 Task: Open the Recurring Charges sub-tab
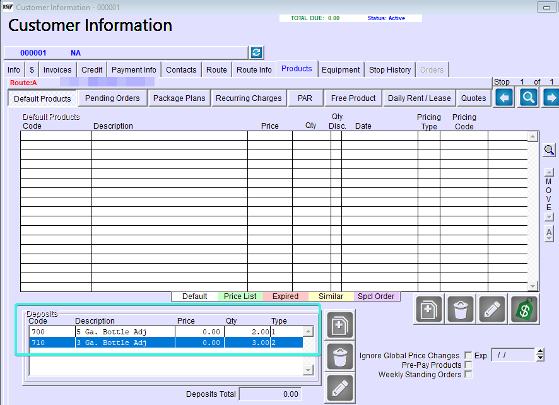[249, 98]
